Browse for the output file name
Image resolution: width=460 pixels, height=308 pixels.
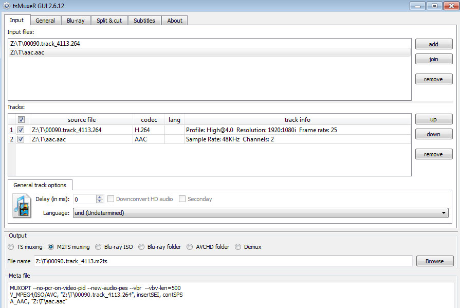coord(435,261)
